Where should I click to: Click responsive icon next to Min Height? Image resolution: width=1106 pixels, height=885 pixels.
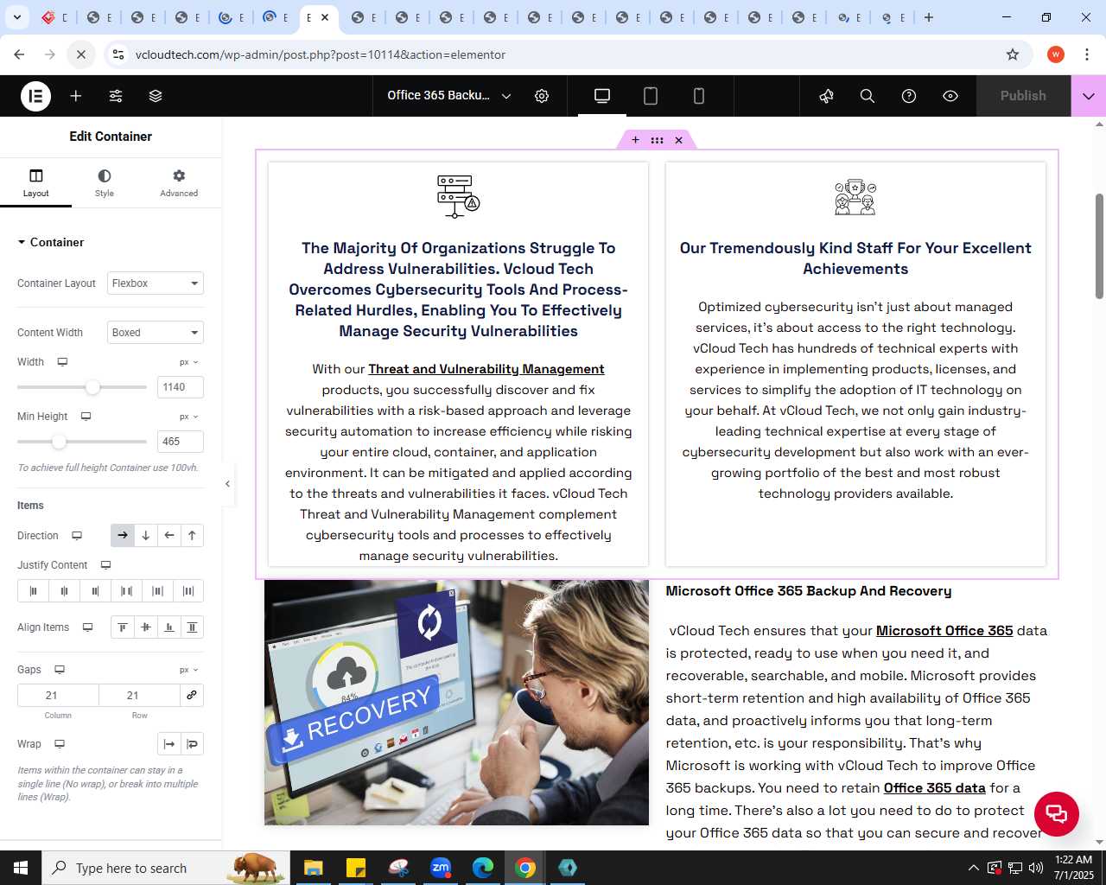(x=86, y=417)
